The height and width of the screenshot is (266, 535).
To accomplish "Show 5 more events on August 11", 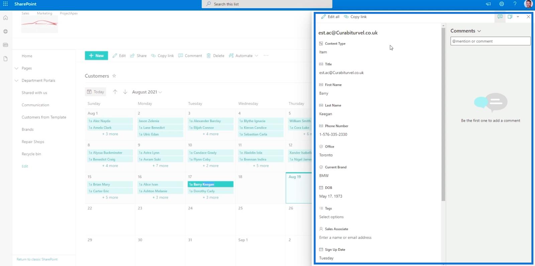I will coord(261,166).
